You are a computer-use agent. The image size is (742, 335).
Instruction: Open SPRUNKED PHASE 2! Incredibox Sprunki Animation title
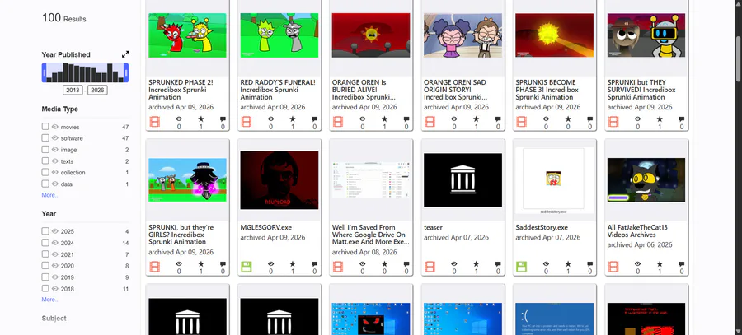(181, 89)
